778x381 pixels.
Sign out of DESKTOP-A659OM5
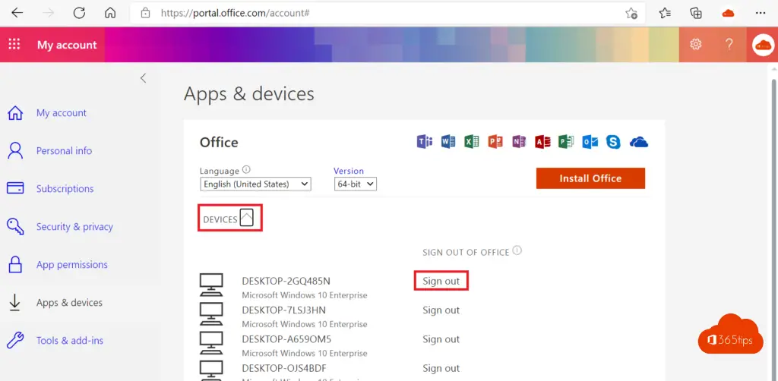441,339
